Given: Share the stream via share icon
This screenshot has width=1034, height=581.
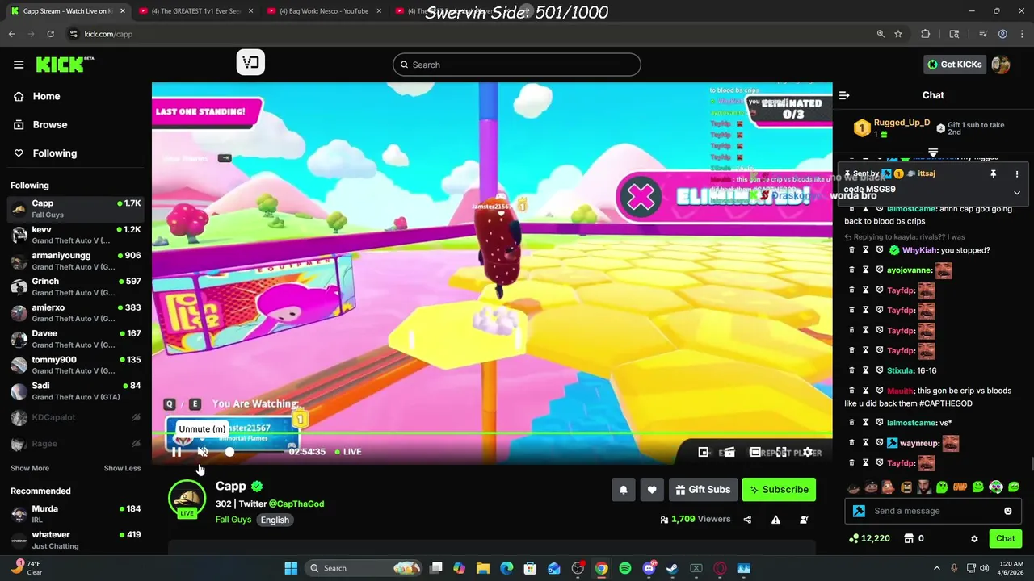Looking at the screenshot, I should coord(747,520).
